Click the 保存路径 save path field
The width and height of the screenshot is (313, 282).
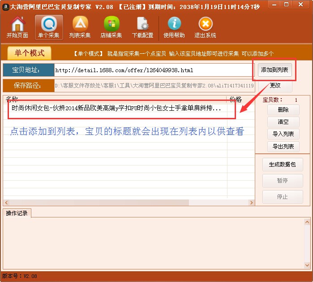coord(154,86)
